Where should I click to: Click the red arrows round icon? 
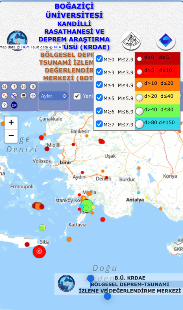tap(5, 96)
